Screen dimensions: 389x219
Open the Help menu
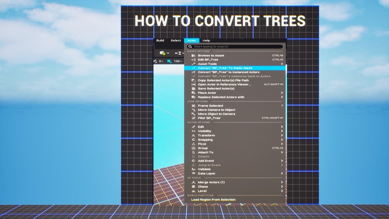(206, 40)
